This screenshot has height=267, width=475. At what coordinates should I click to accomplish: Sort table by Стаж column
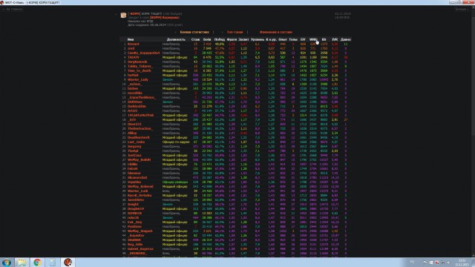[x=195, y=39]
